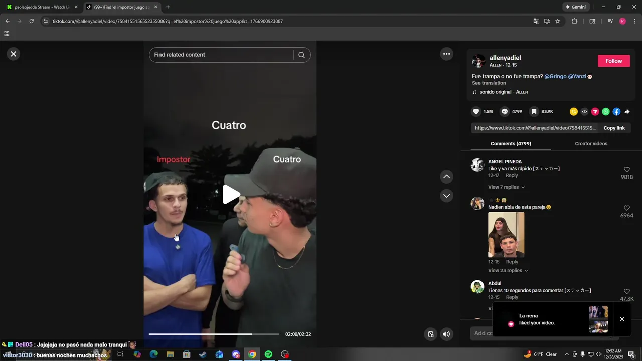The height and width of the screenshot is (361, 642).
Task: Like ANGEL PINEDA's comment
Action: [x=626, y=170]
